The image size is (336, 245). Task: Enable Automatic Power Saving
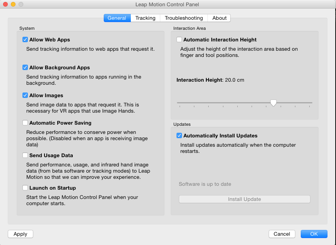click(x=25, y=123)
